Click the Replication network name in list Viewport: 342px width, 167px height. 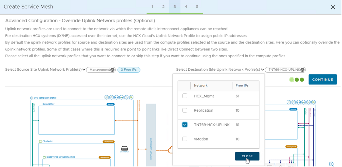[203, 110]
